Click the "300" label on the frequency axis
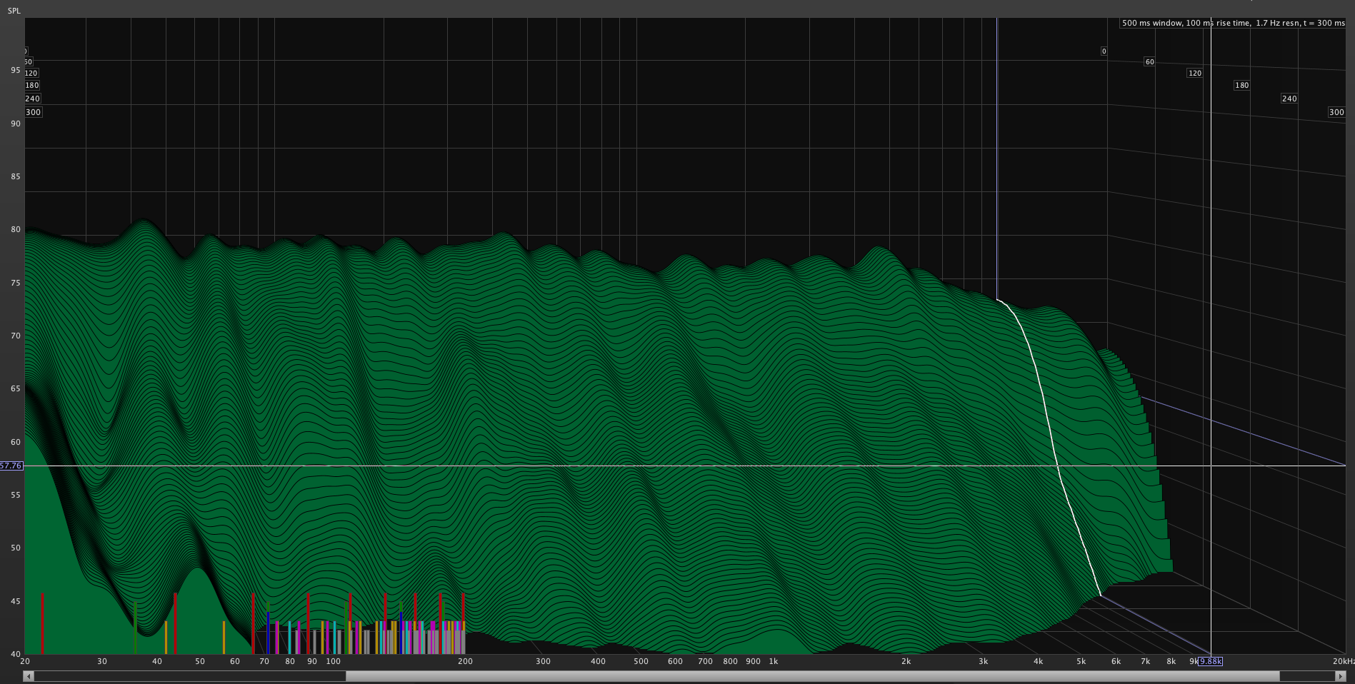The width and height of the screenshot is (1355, 684). coord(544,661)
